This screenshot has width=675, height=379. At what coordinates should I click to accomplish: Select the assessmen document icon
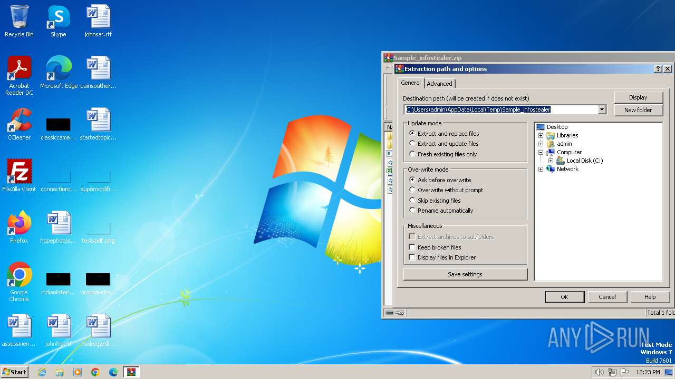(x=19, y=331)
